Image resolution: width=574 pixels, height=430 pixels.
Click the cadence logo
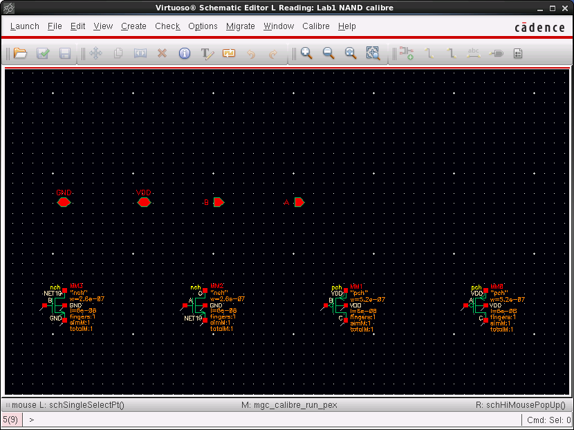pos(539,28)
